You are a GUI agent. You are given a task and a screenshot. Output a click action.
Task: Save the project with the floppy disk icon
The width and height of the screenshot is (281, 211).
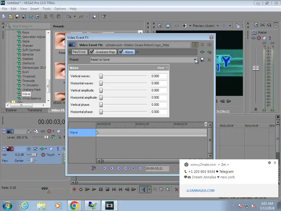17,16
